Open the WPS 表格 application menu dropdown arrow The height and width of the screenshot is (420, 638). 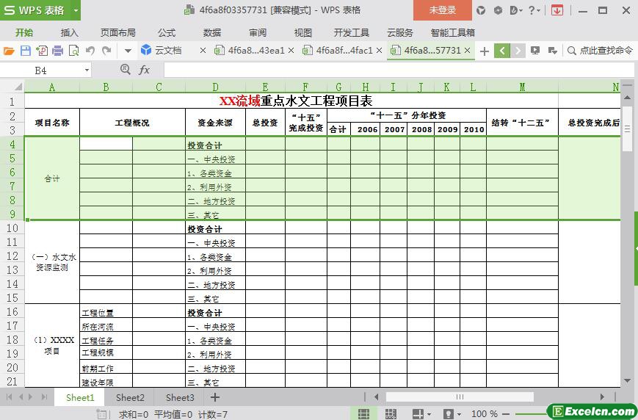point(76,10)
